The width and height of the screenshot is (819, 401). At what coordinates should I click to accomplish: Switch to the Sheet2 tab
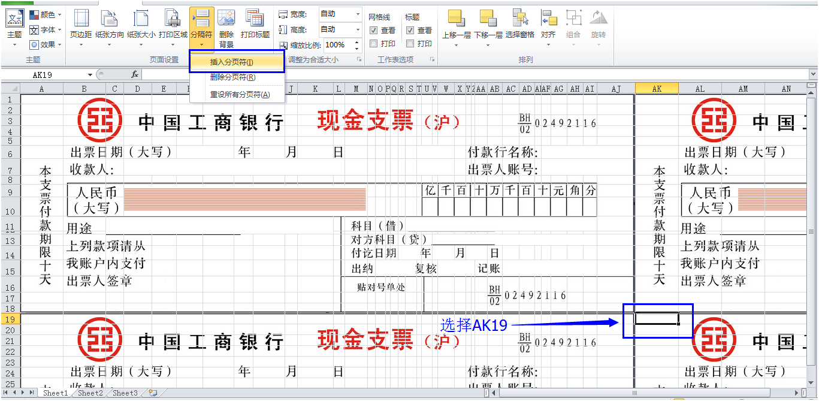pyautogui.click(x=90, y=393)
